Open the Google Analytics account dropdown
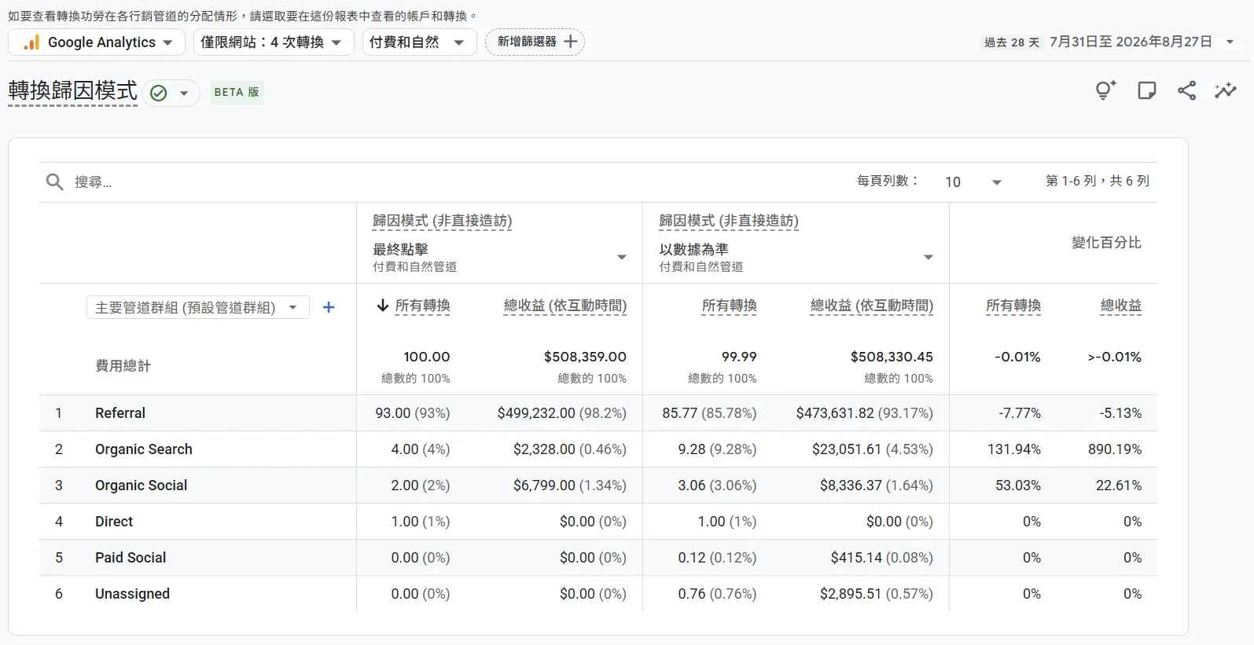Image resolution: width=1254 pixels, height=645 pixels. 97,42
